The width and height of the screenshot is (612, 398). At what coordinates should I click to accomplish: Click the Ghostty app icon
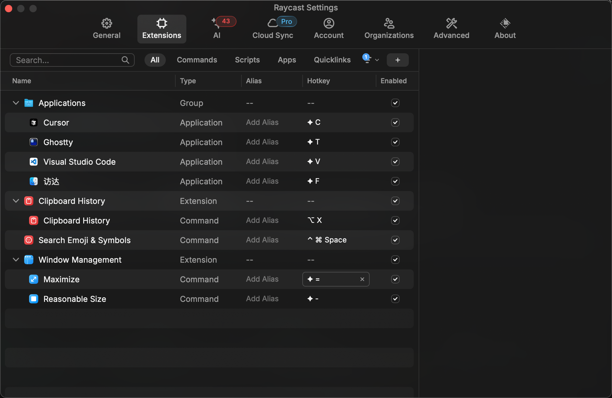[x=33, y=142]
